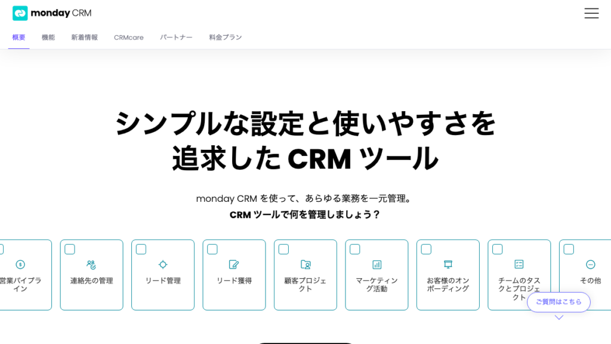Viewport: 611px width, 344px height.
Task: Select the リード獲得 card label
Action: point(234,281)
